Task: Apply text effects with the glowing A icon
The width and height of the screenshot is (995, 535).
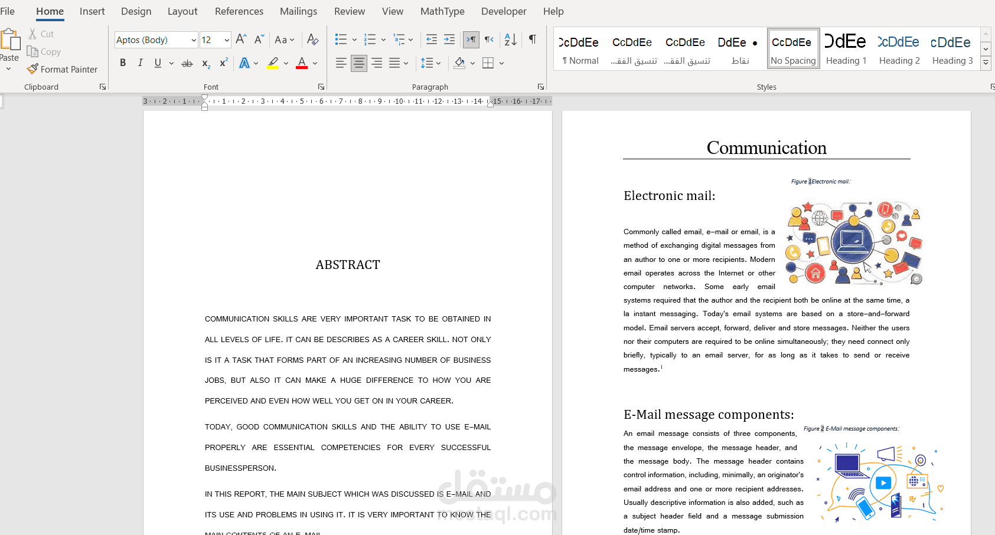Action: [244, 63]
